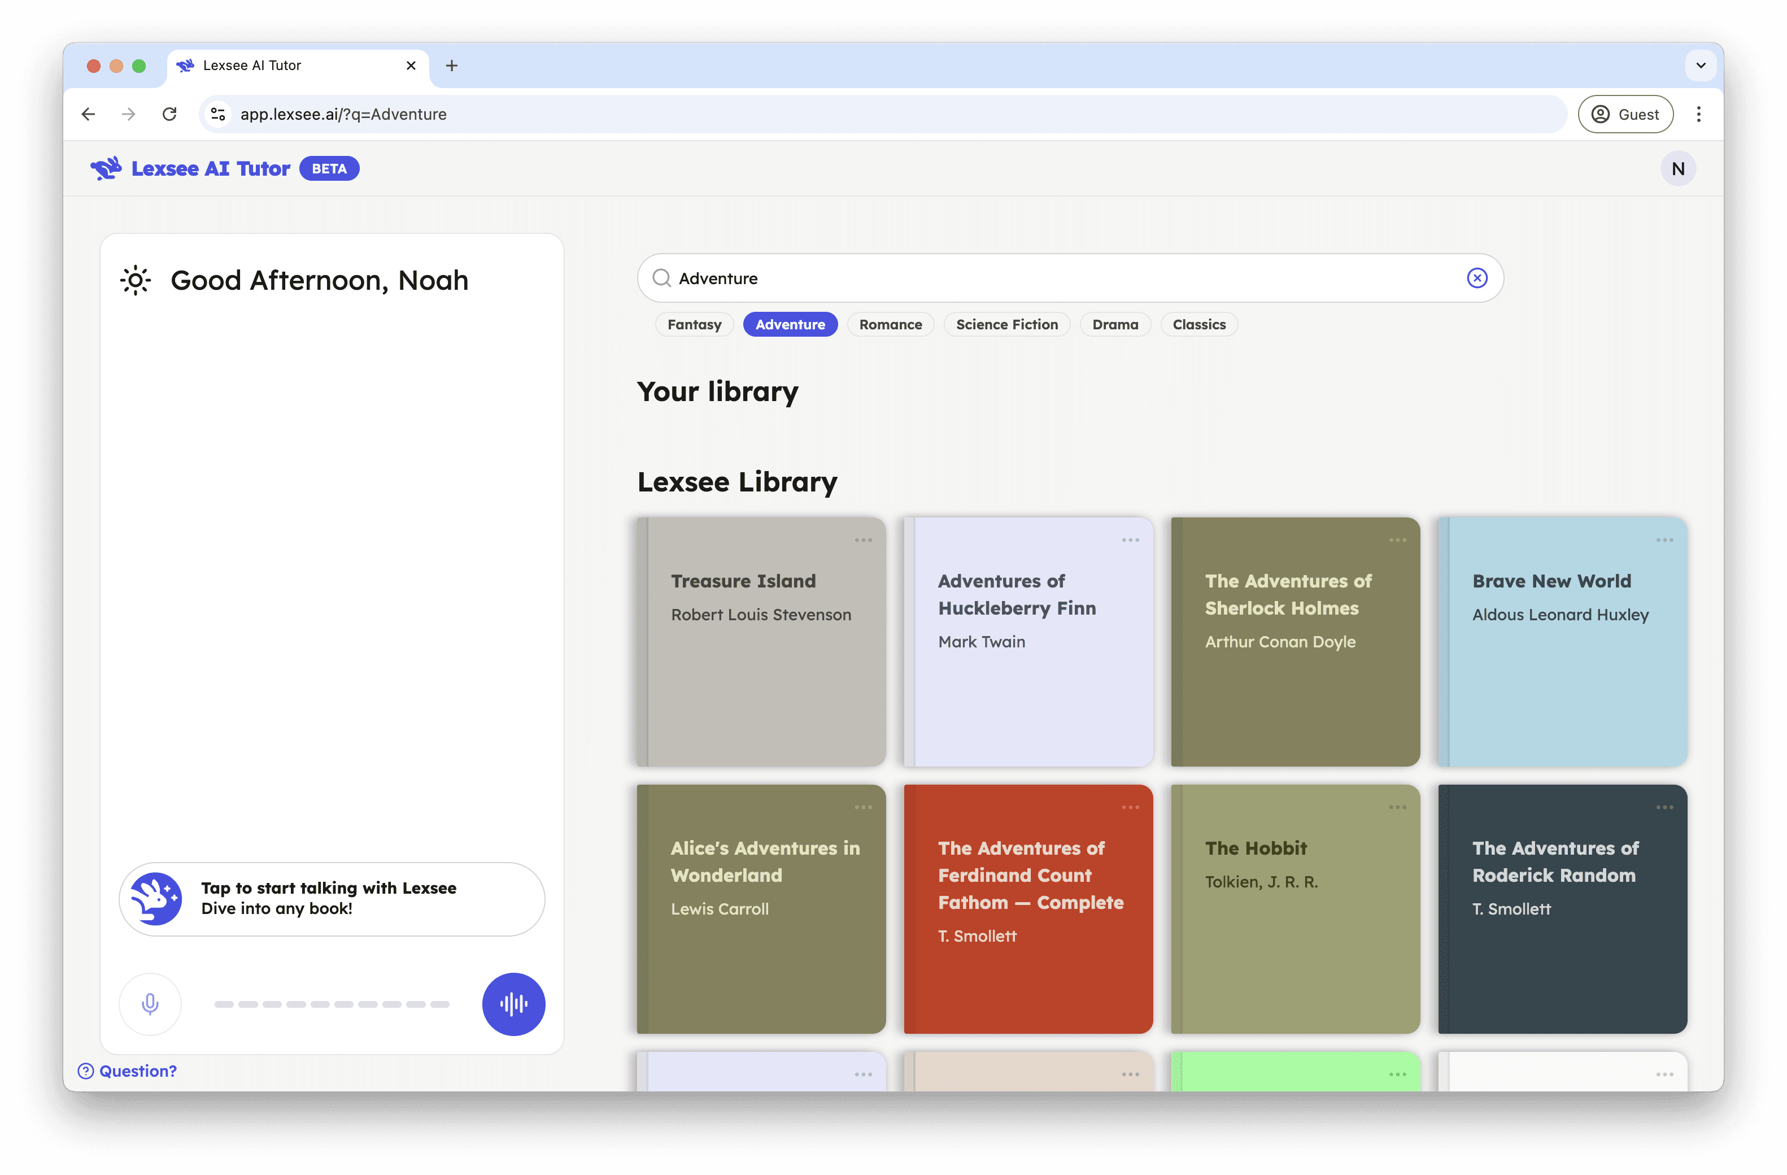This screenshot has width=1787, height=1175.
Task: Click the Question? help link
Action: click(128, 1070)
